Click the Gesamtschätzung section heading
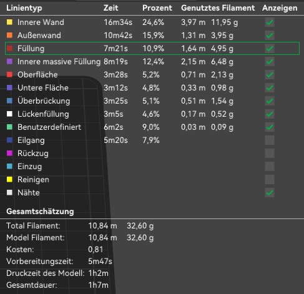The width and height of the screenshot is (304, 294). click(40, 212)
